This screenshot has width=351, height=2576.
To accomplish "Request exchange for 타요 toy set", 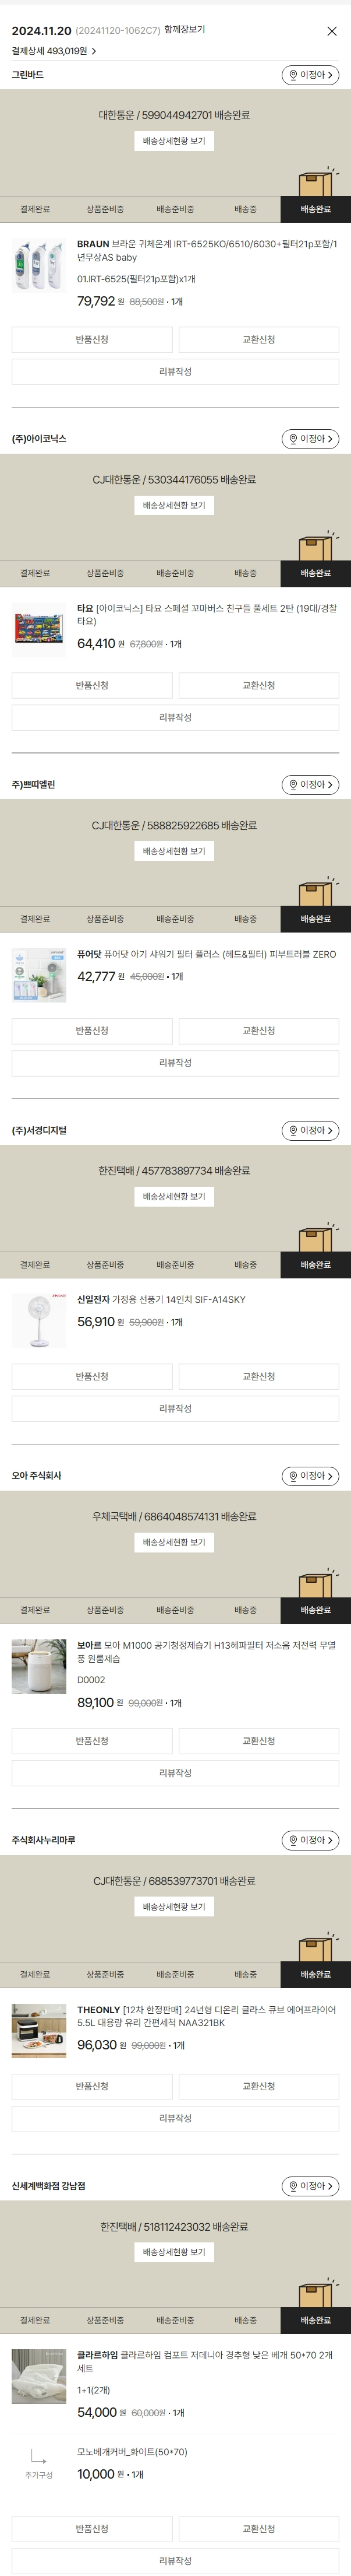I will [x=258, y=685].
